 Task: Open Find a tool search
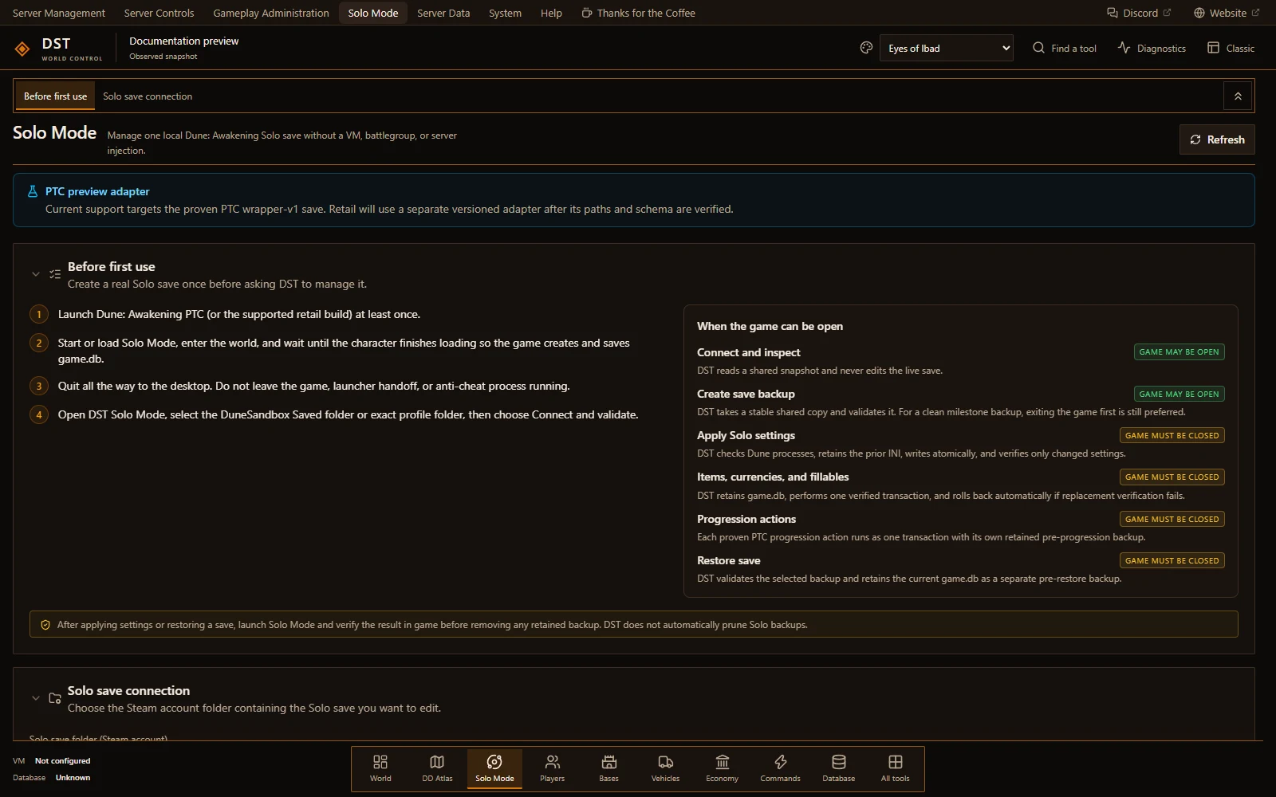[1065, 48]
